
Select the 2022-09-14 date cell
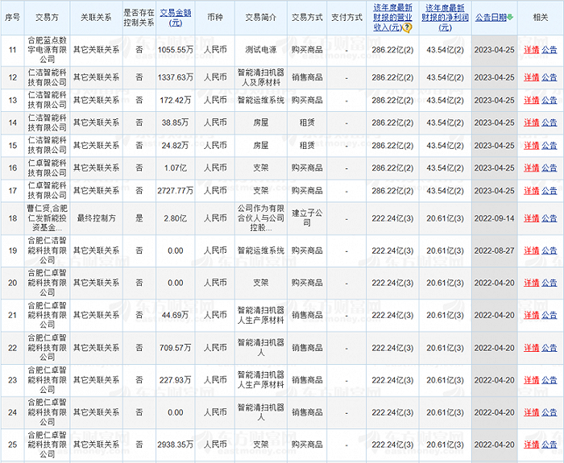click(x=494, y=218)
